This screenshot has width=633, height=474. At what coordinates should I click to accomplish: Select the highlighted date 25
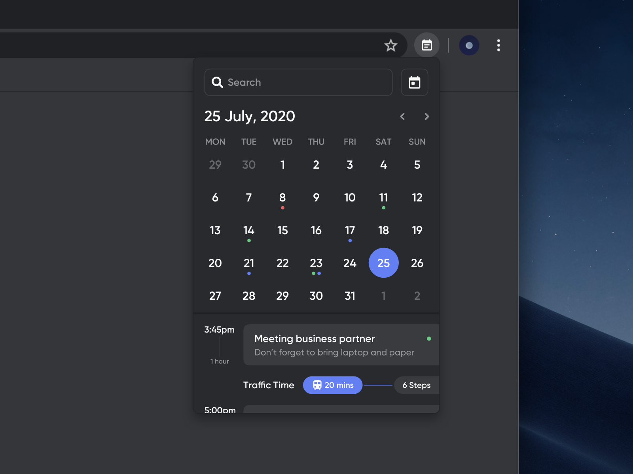point(383,263)
